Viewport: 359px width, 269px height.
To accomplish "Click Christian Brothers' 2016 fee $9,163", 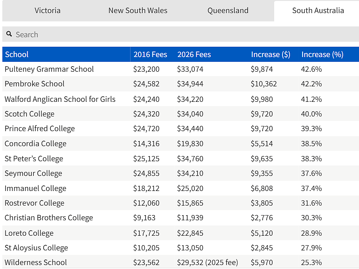I will point(144,218).
